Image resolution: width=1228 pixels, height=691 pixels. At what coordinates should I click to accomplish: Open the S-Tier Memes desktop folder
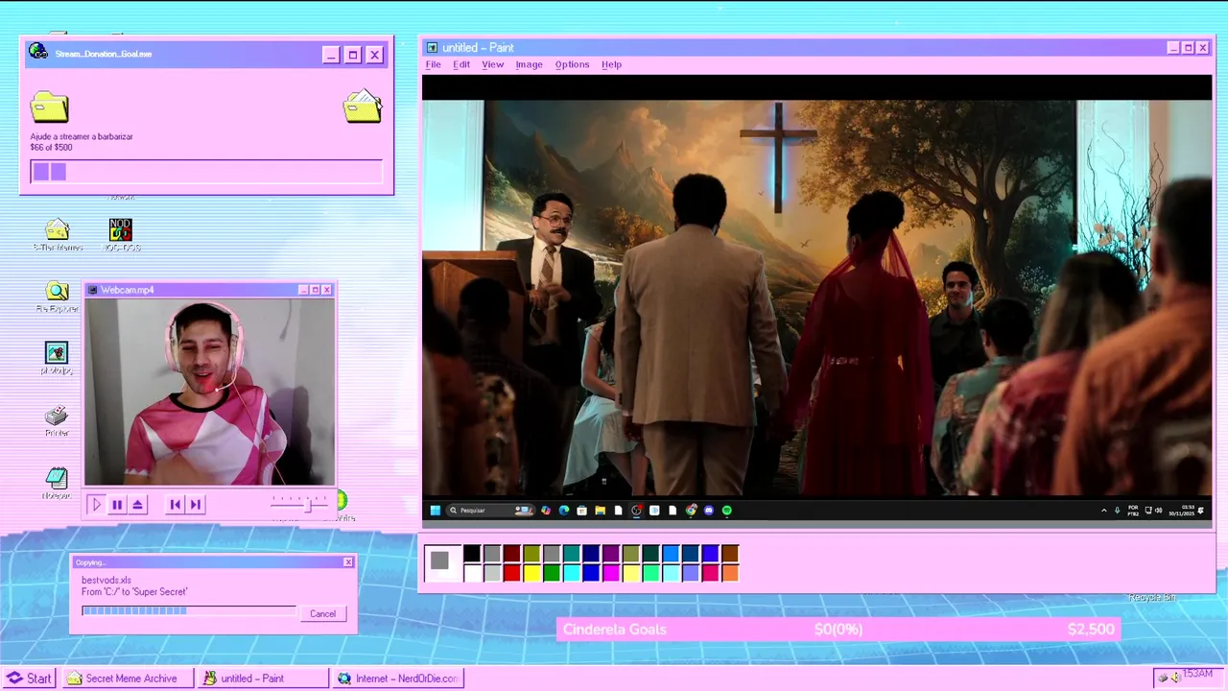58,230
